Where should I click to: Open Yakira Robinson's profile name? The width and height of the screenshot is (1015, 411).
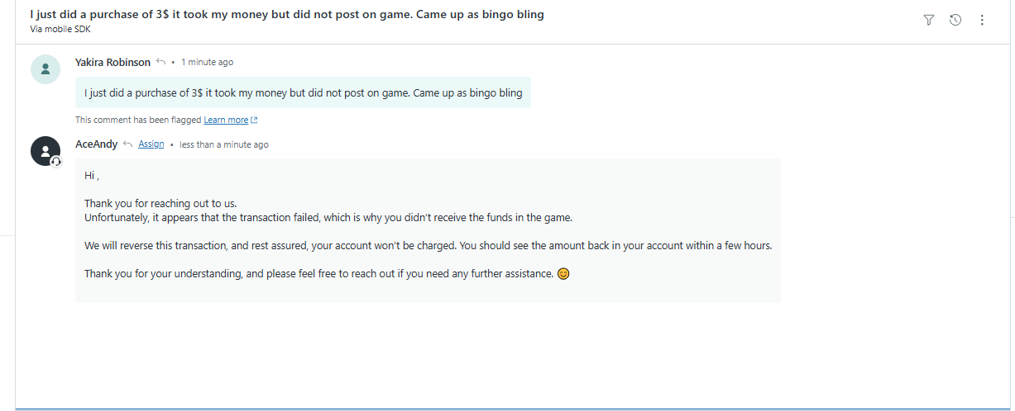[x=113, y=62]
